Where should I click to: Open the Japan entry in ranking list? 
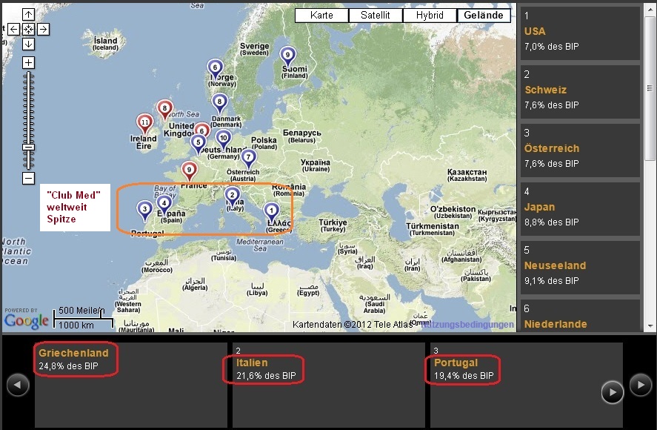[580, 209]
